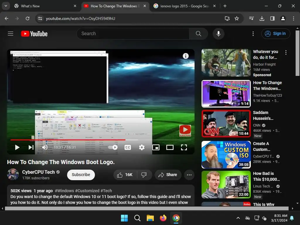Viewport: 300px width, 225px height.
Task: Click the video info card icon
Action: click(185, 56)
